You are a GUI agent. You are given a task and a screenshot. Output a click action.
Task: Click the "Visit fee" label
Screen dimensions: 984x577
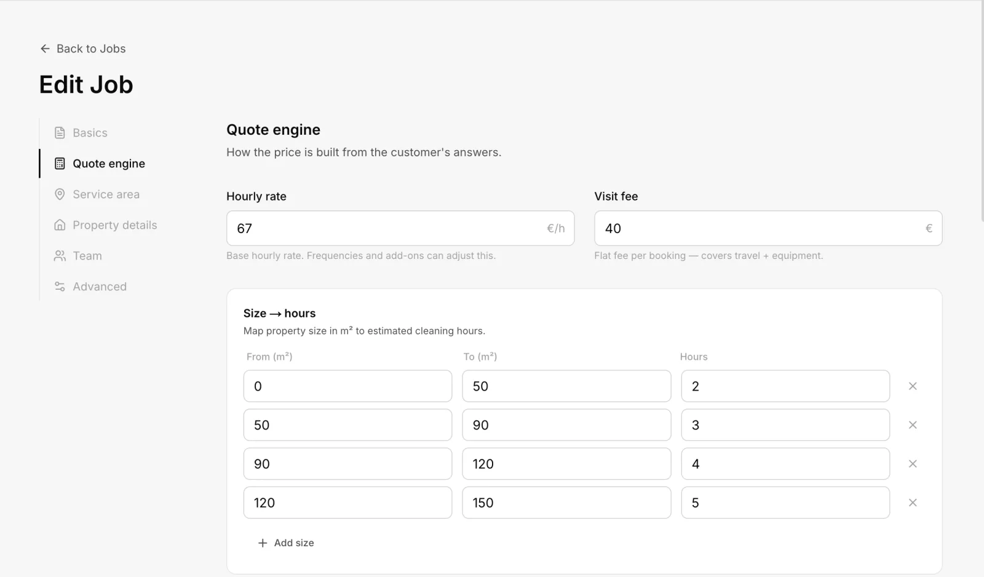pos(616,196)
